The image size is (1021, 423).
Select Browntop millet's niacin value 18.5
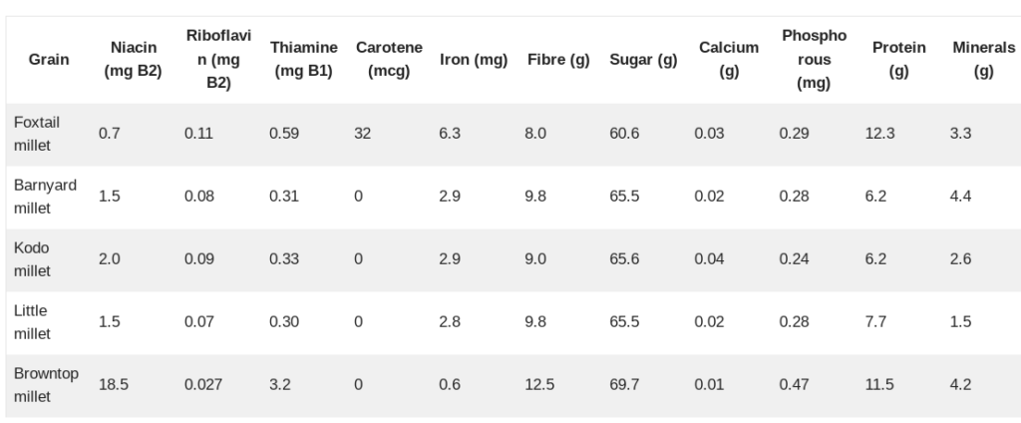tap(112, 385)
